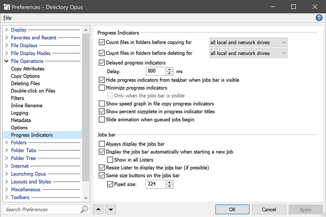Open the copying drives dropdown
Screen dimensions: 326x217
248,42
